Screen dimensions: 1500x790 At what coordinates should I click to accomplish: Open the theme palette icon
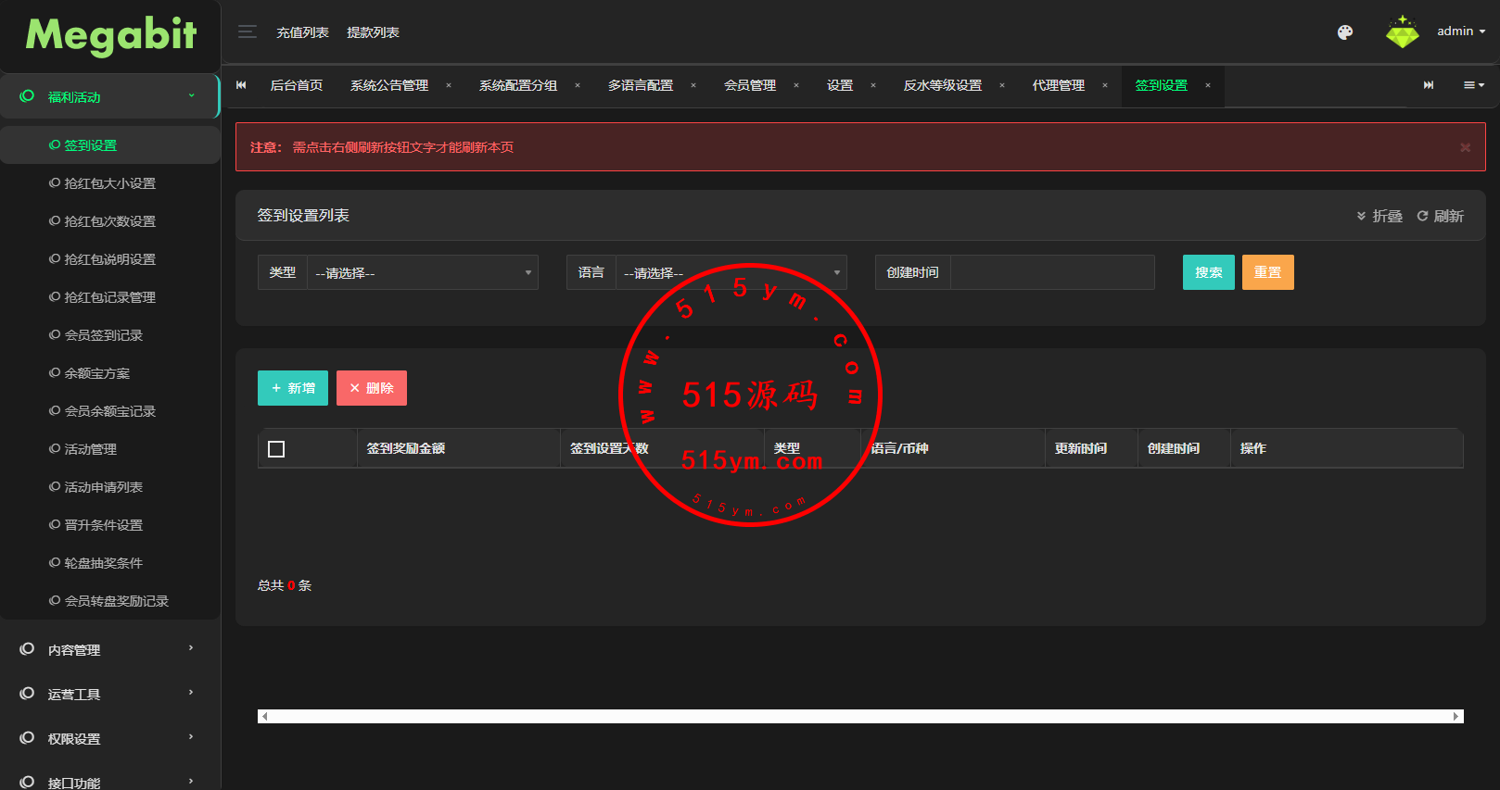coord(1344,32)
